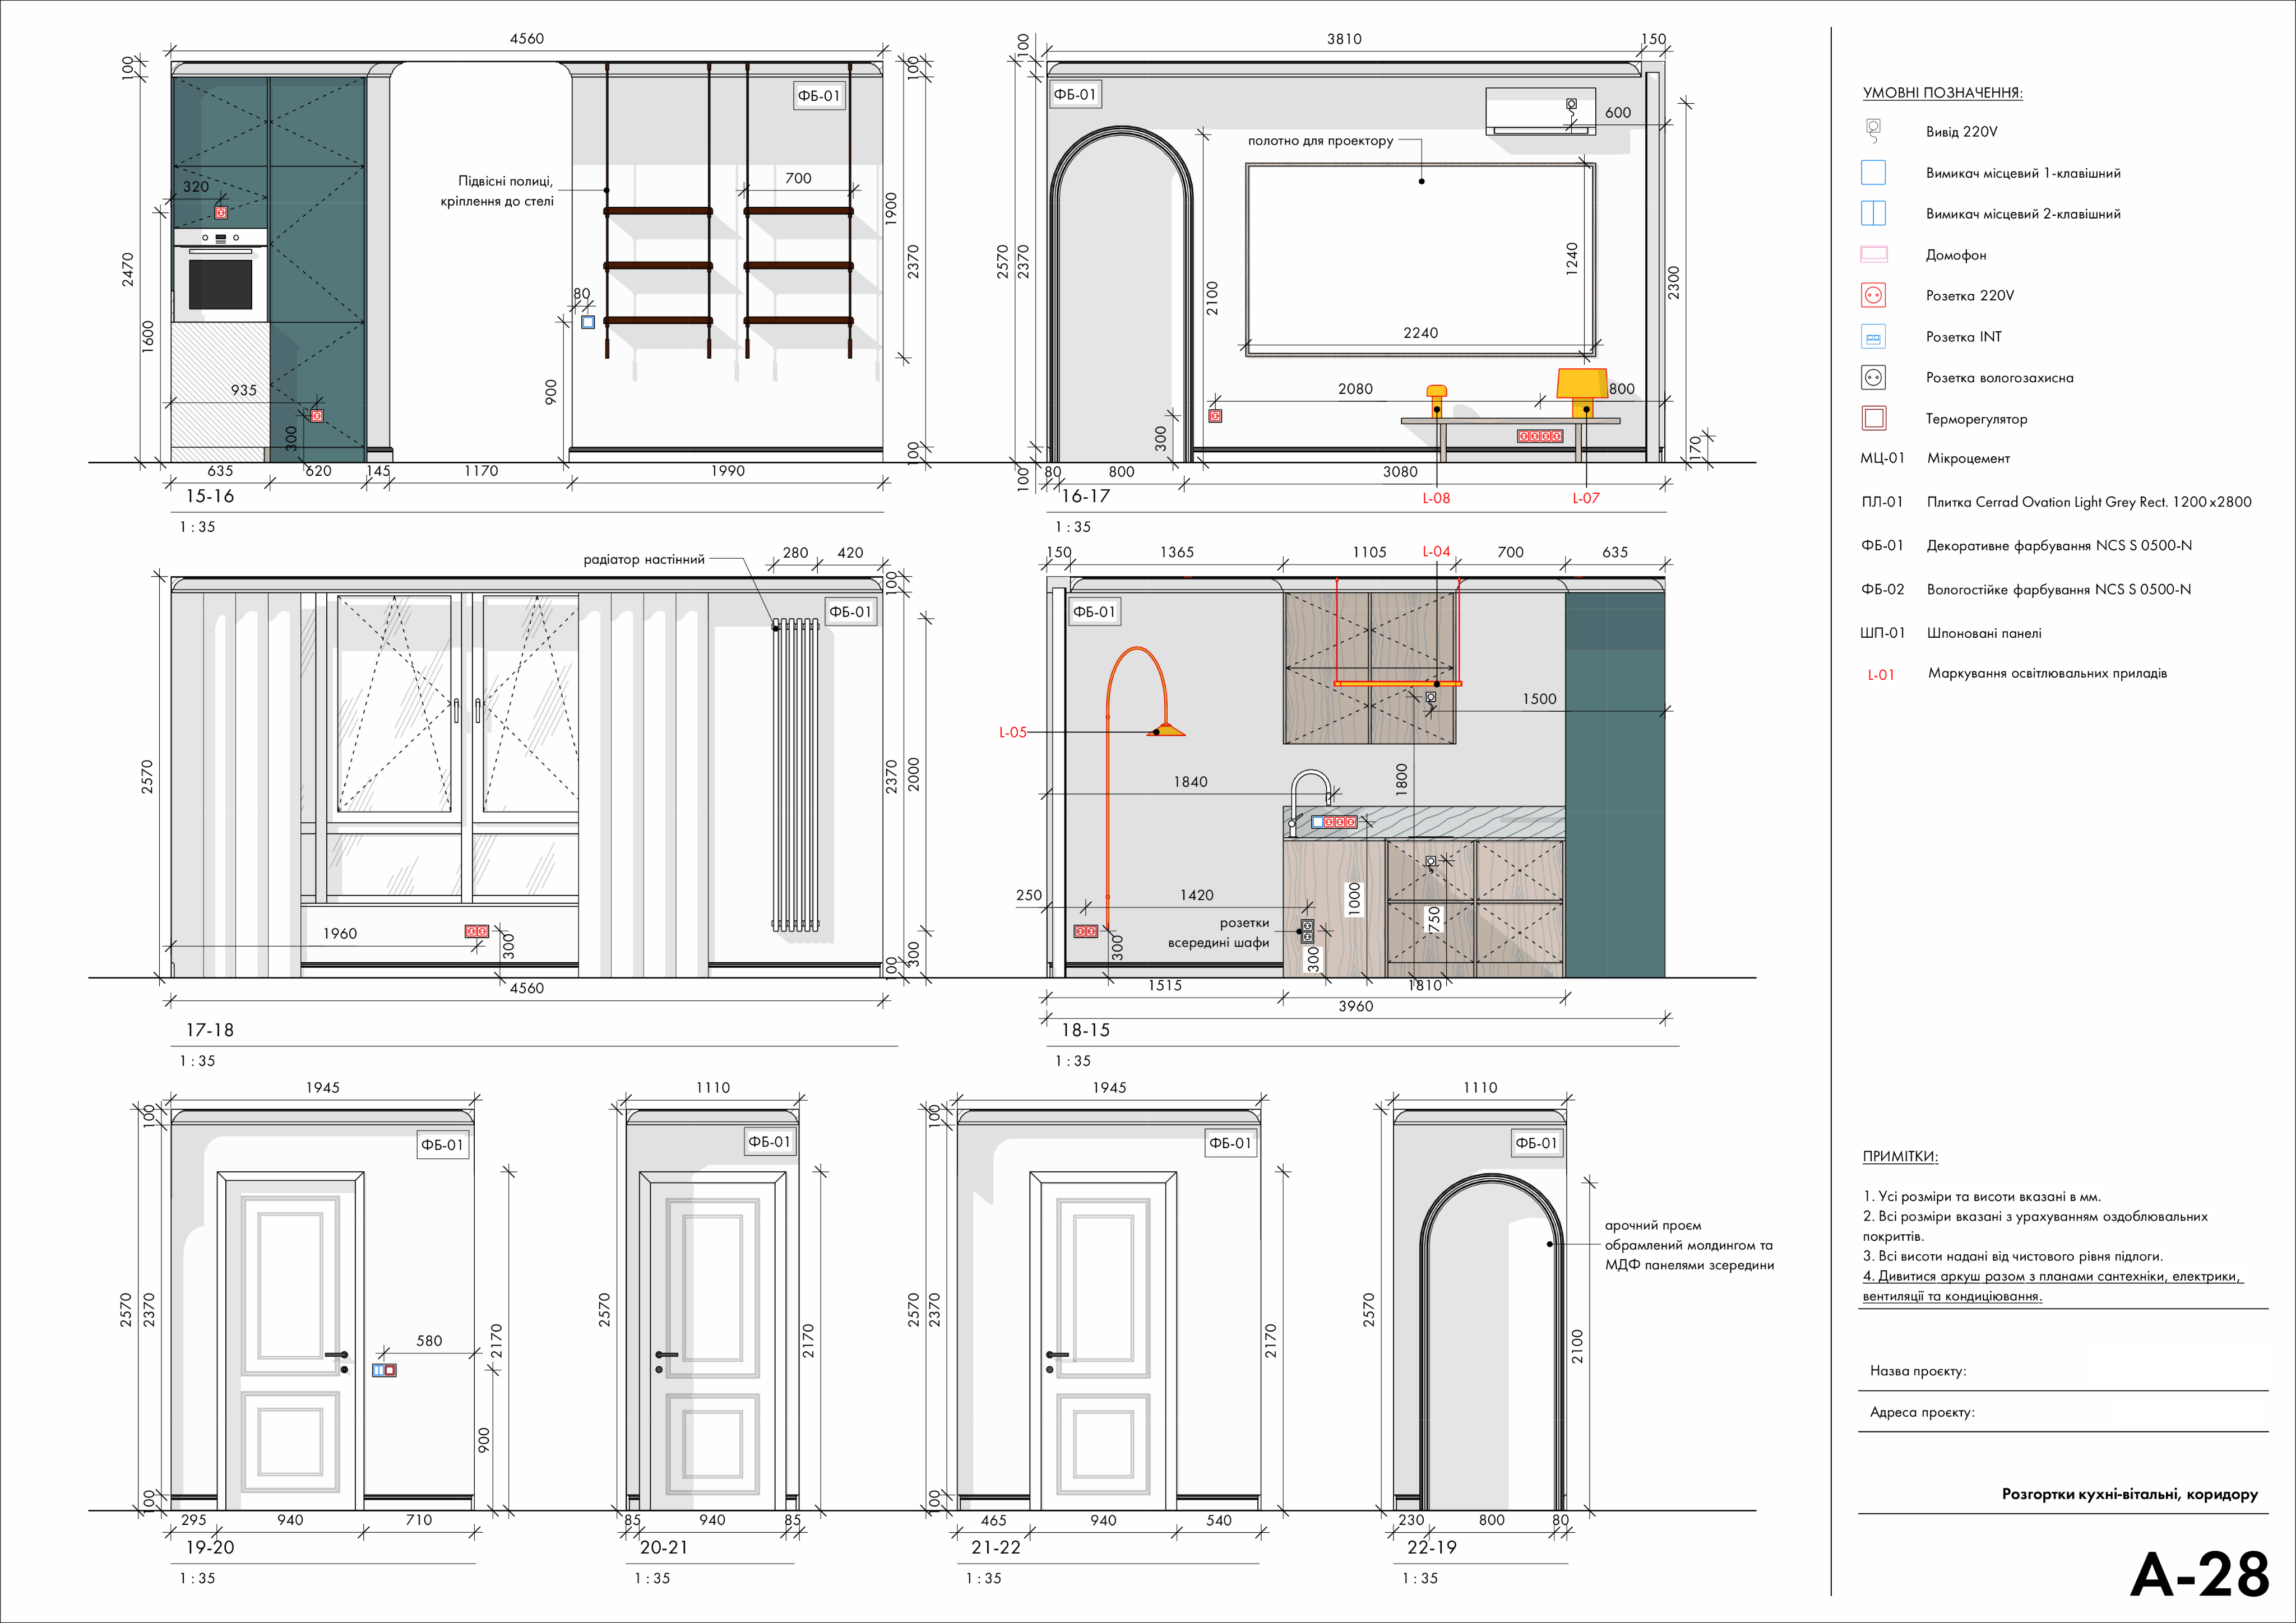Select the yellow table lamp shade
This screenshot has width=2296, height=1623.
coord(1581,382)
